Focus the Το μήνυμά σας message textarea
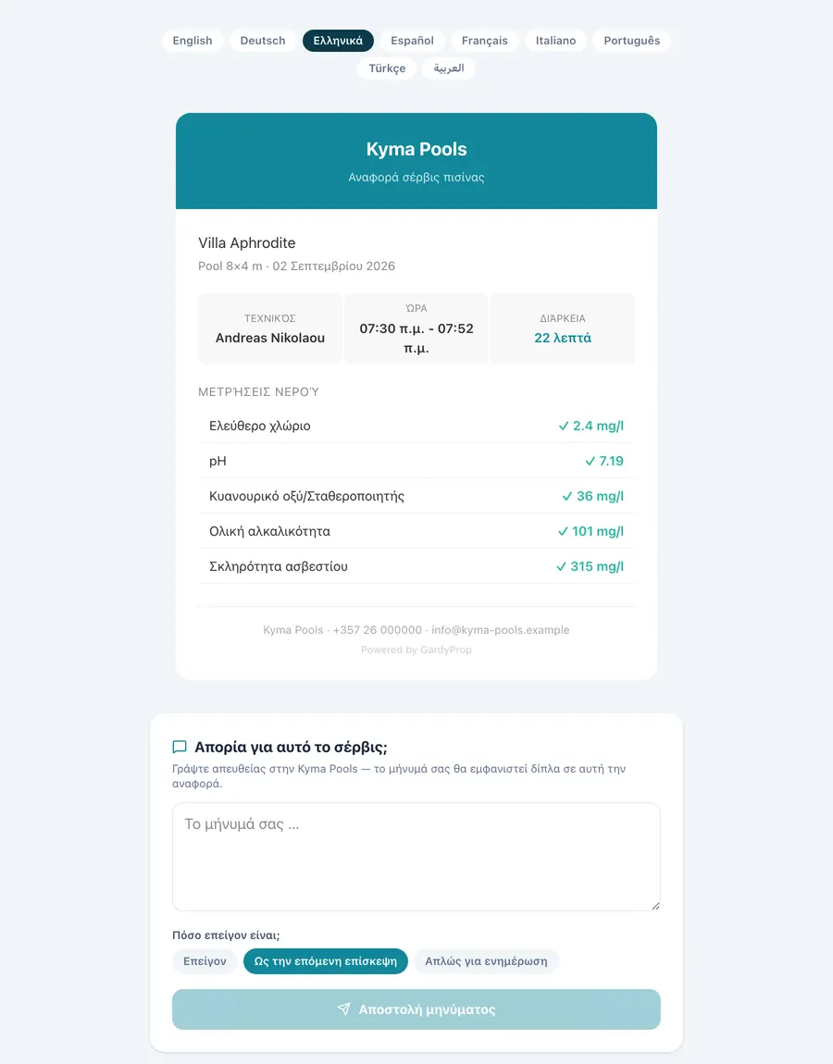The width and height of the screenshot is (833, 1064). 416,857
